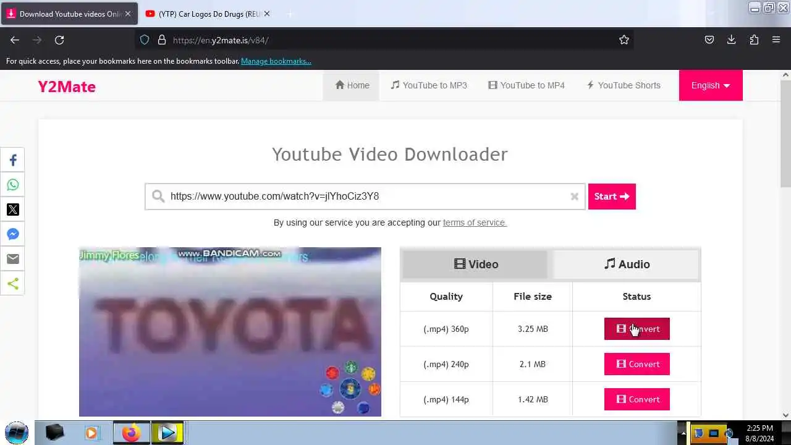Click the 1.42 MB file size cell
This screenshot has width=791, height=445.
(533, 399)
